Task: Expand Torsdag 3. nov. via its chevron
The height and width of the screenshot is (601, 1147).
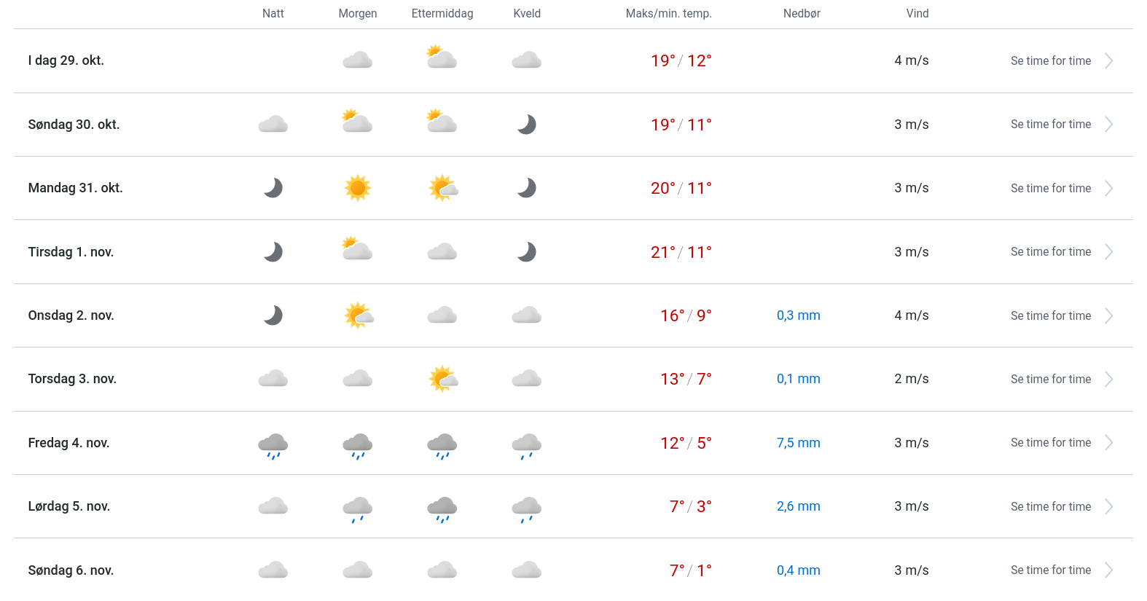Action: pyautogui.click(x=1108, y=380)
